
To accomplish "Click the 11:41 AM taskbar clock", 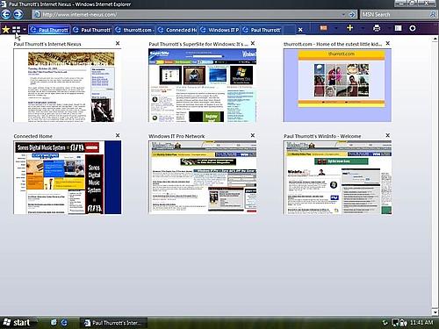I will click(x=421, y=323).
